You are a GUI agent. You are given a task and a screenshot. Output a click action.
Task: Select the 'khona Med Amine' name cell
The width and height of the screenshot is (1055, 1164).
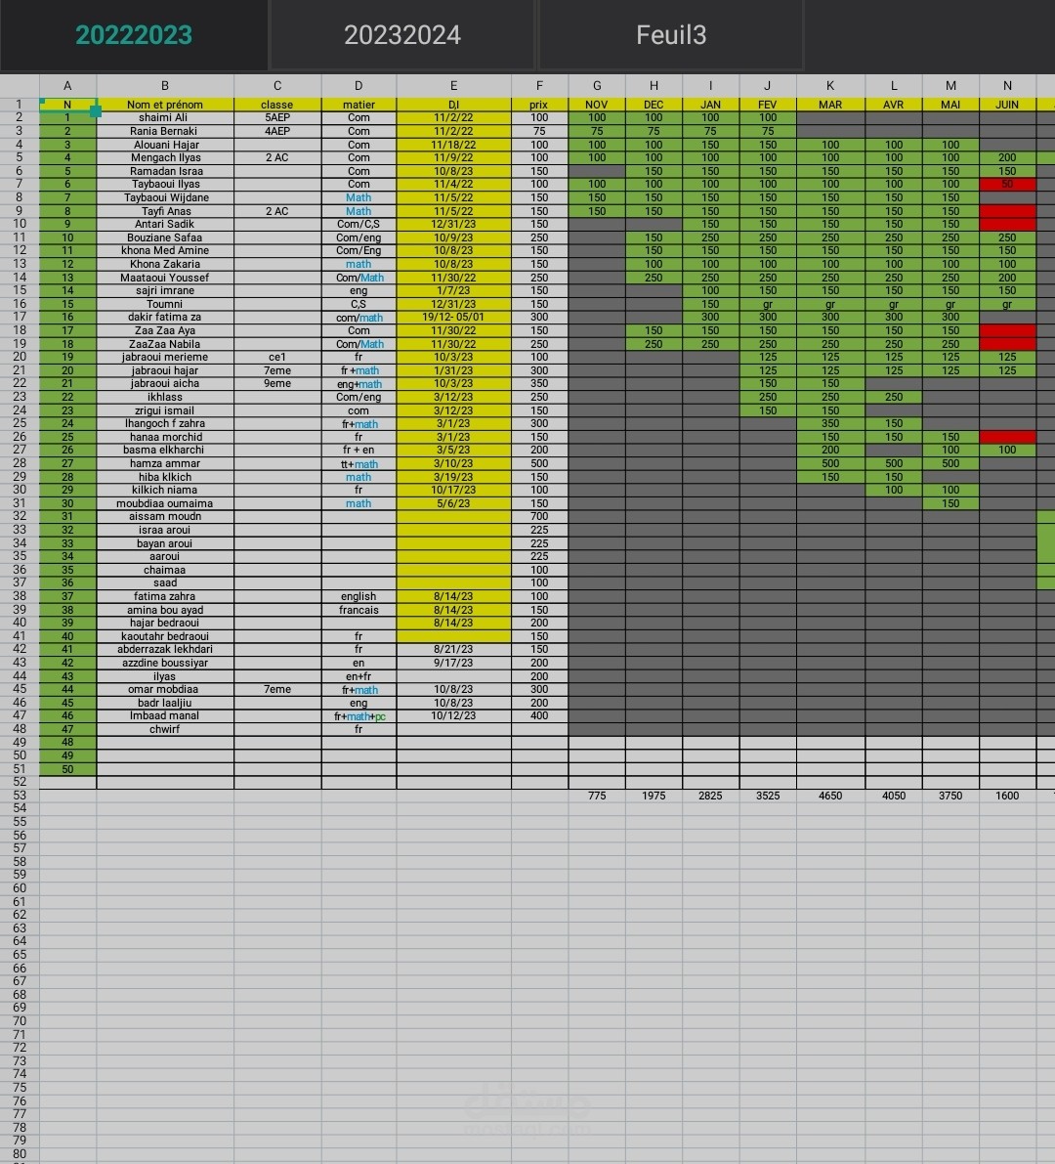[x=165, y=250]
